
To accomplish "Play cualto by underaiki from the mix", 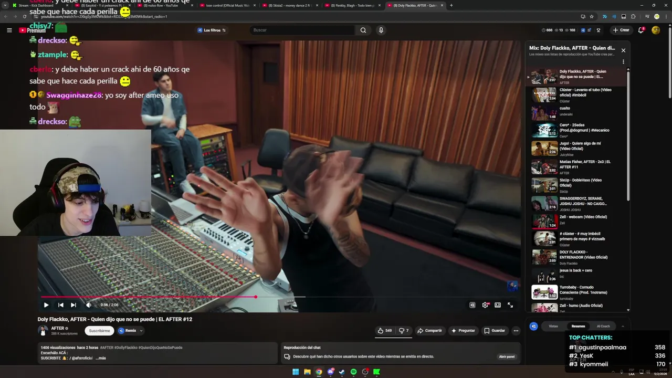I will coord(577,113).
